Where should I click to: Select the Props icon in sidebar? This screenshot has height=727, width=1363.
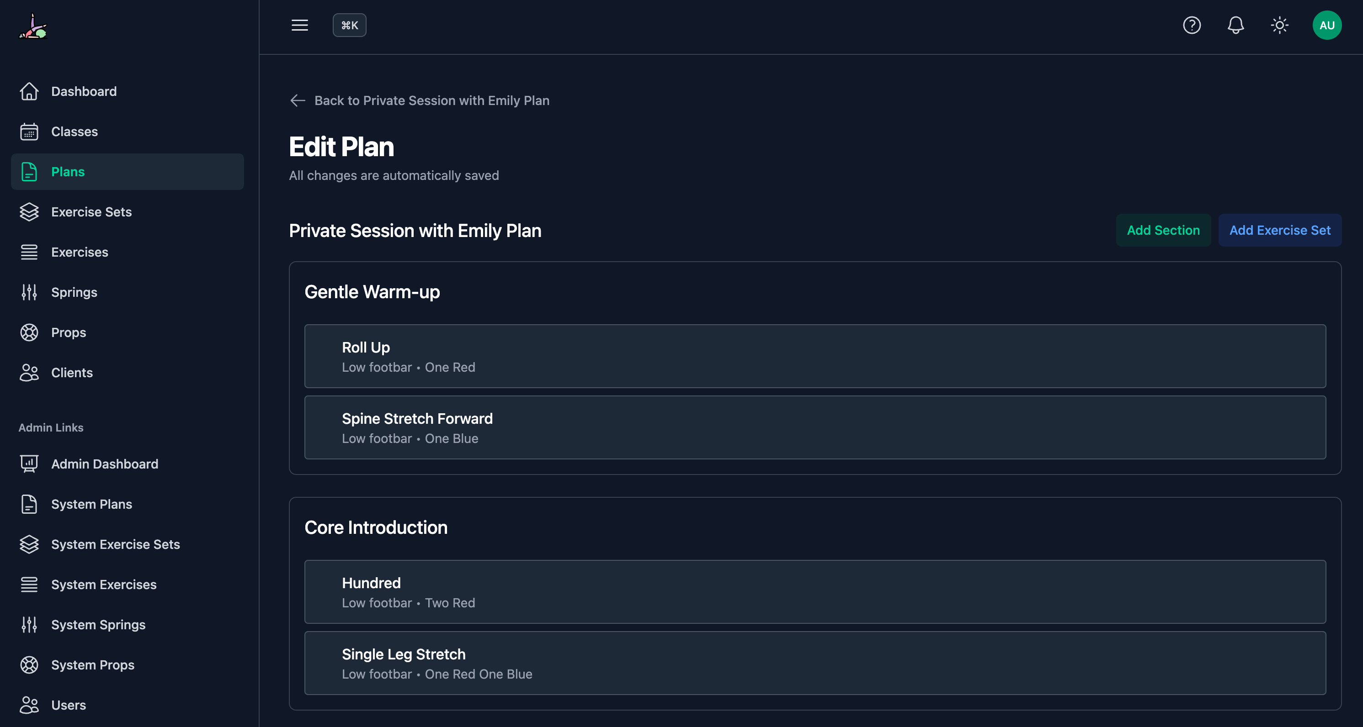pos(29,332)
